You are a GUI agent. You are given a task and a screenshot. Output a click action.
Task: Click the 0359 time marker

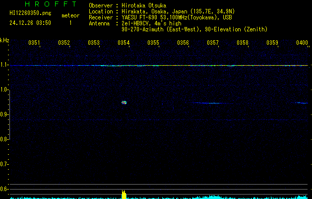click(272, 43)
